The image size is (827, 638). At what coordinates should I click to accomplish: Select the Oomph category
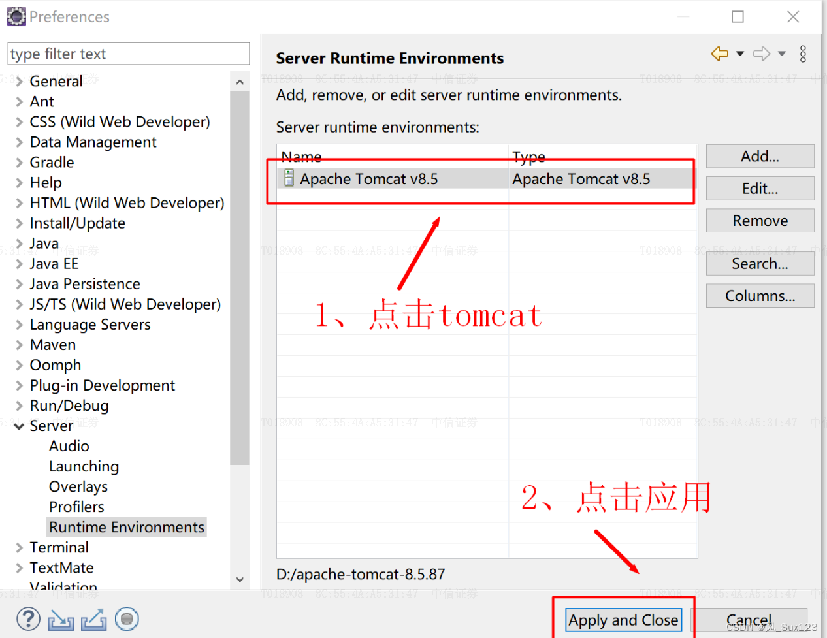56,365
